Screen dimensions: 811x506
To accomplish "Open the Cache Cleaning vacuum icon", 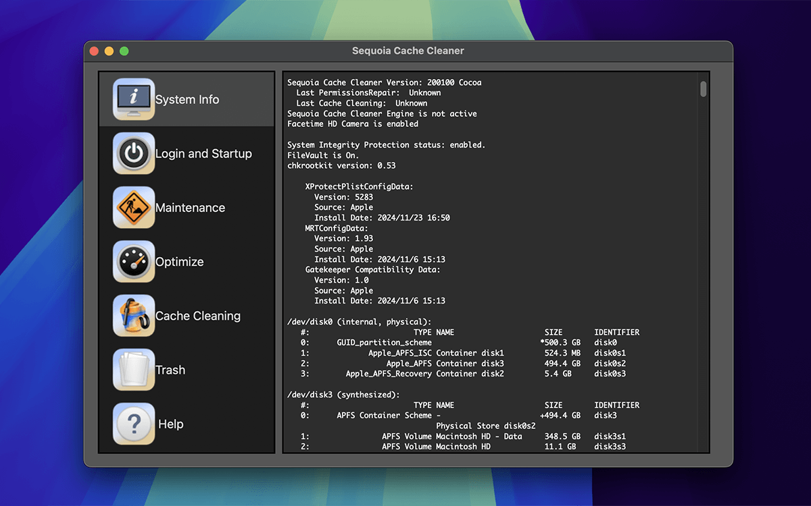I will click(134, 315).
